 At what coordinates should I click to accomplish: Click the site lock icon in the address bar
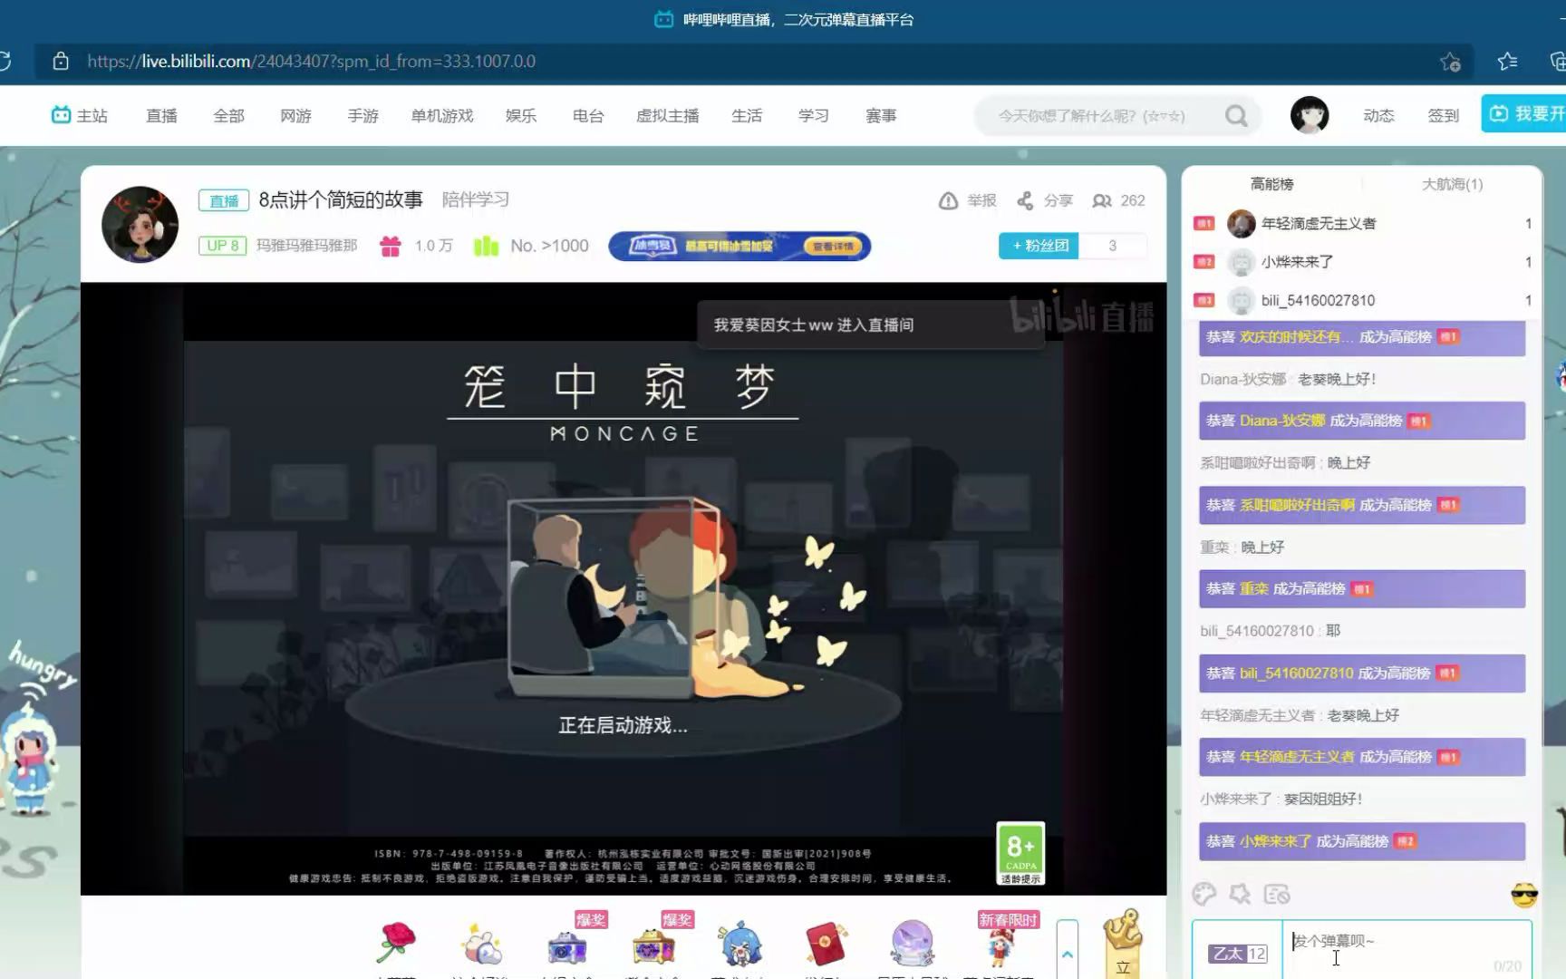61,61
